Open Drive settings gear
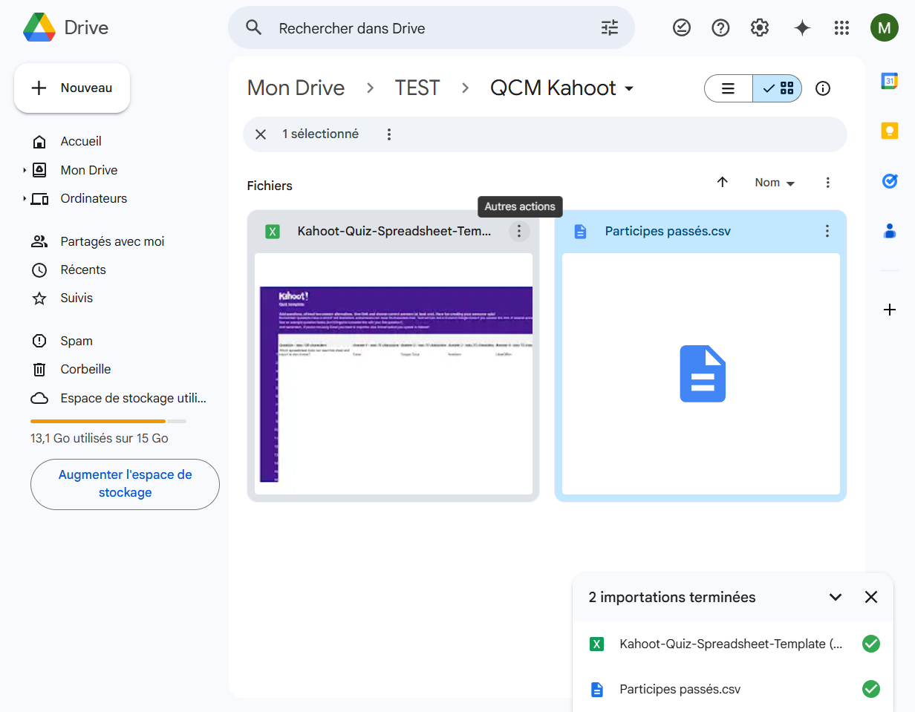 pyautogui.click(x=759, y=28)
